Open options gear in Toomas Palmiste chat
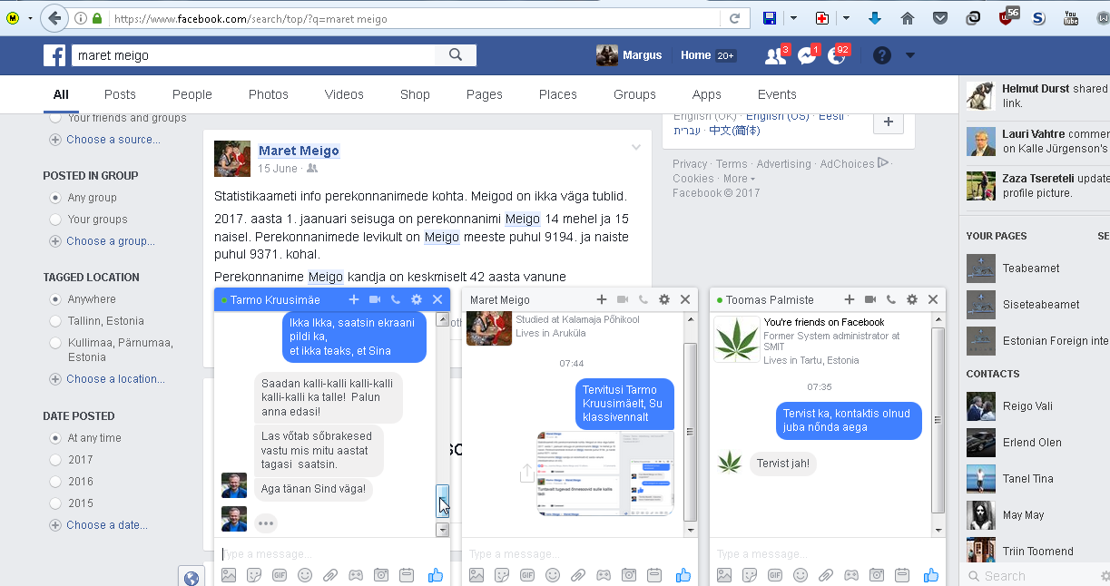 click(x=912, y=299)
